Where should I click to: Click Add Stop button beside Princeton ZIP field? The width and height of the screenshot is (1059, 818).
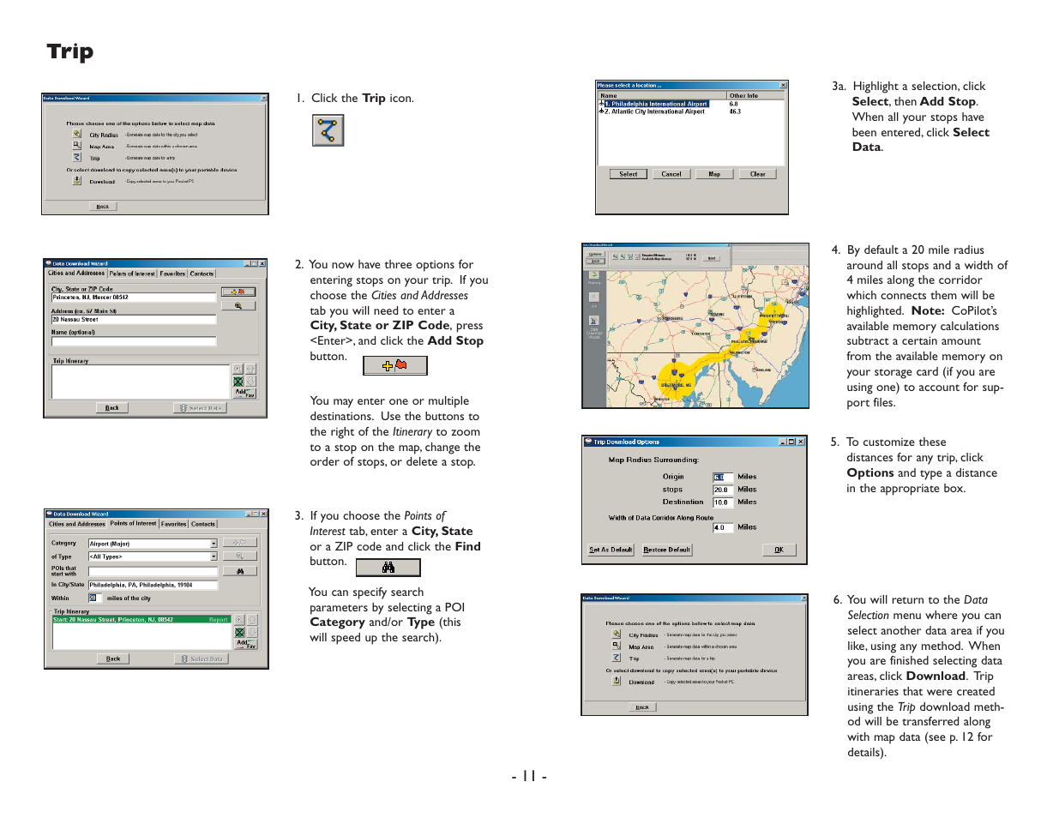click(238, 292)
